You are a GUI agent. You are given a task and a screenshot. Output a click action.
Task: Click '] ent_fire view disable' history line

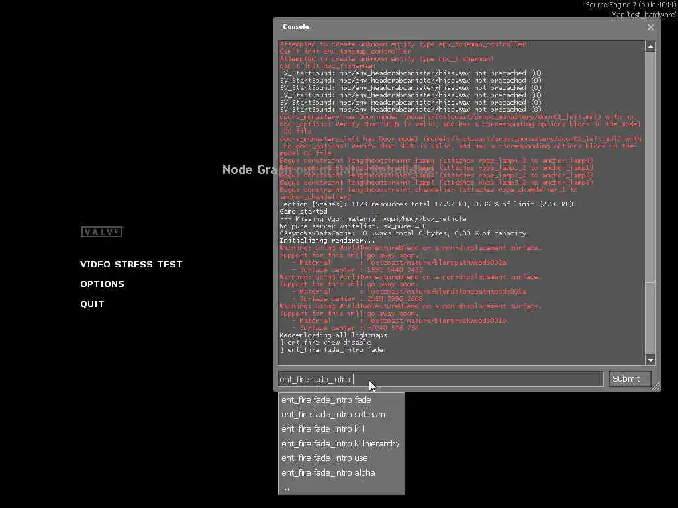[325, 343]
